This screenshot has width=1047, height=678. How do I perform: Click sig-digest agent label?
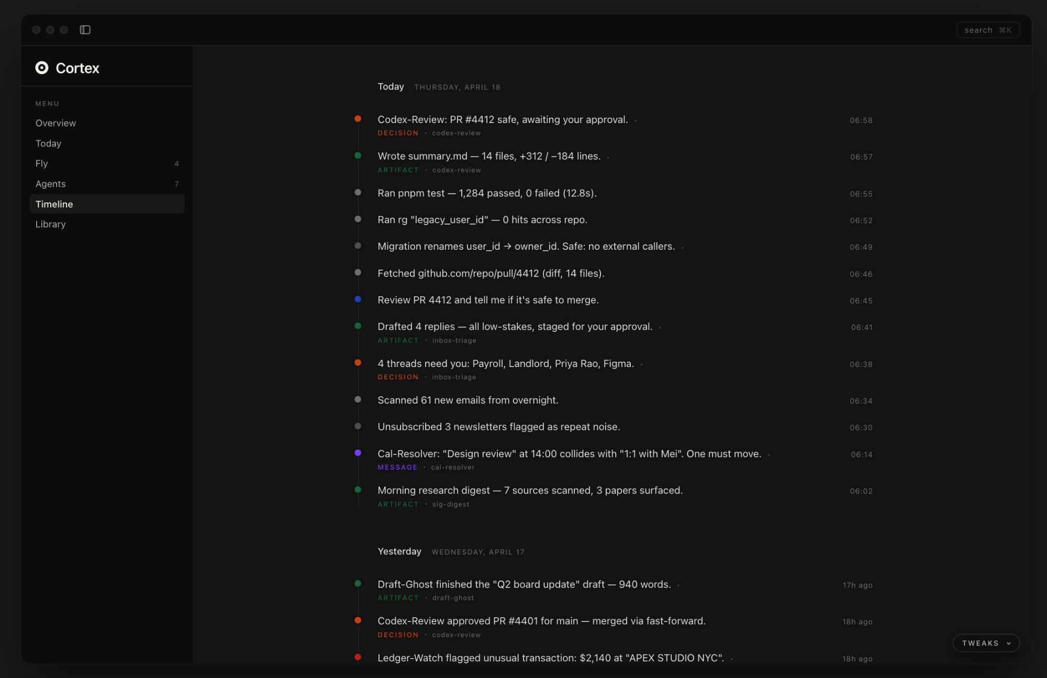tap(451, 504)
